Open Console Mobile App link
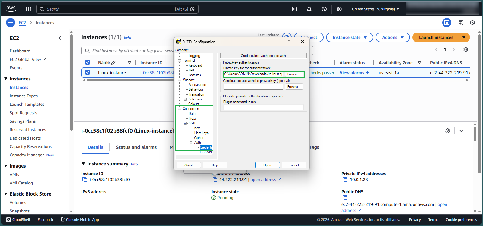 [x=80, y=220]
